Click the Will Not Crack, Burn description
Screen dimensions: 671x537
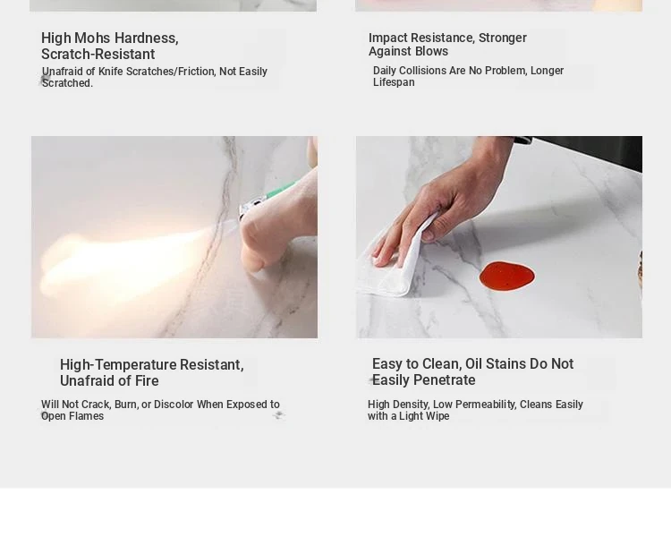(160, 410)
